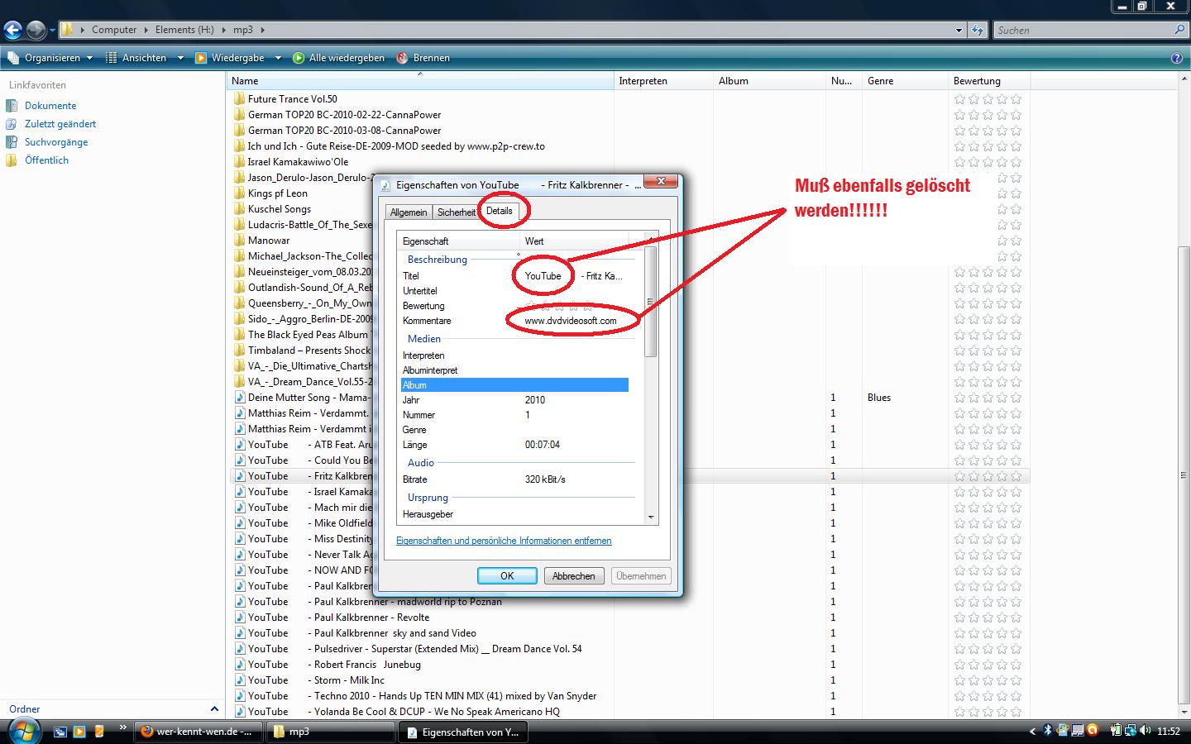Switch to the Sicherheit tab
The image size is (1191, 744).
(x=456, y=212)
